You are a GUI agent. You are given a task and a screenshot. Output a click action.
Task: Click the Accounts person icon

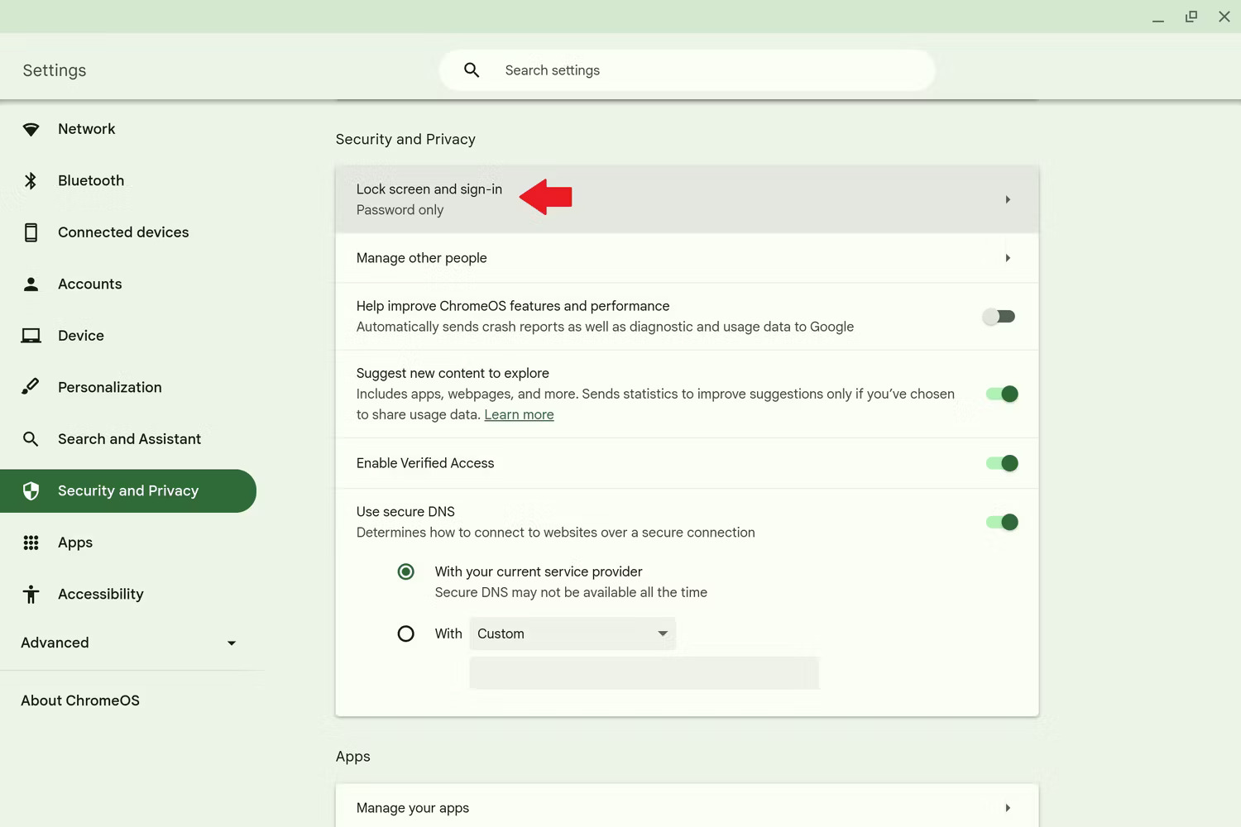click(31, 284)
